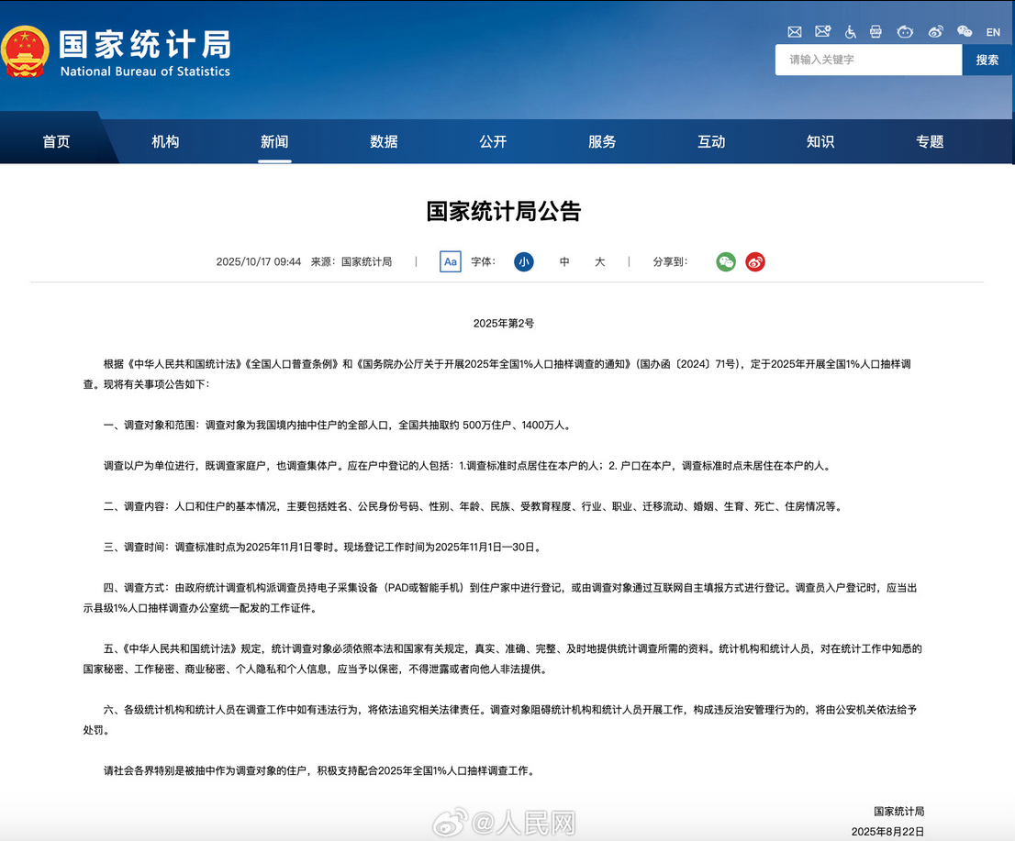
Task: Click the plain envelope mail icon in header
Action: coord(795,32)
